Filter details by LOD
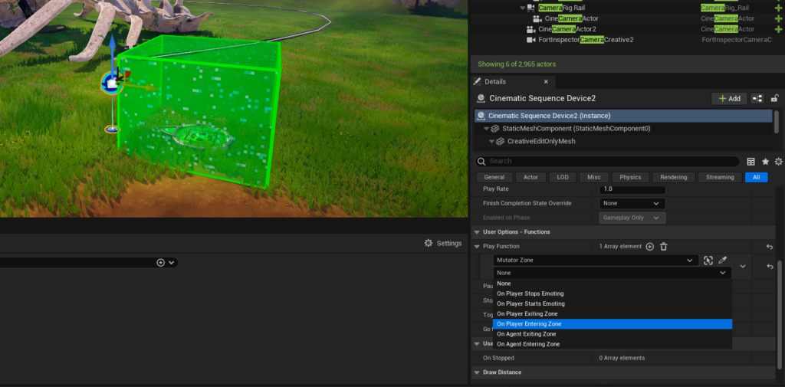The height and width of the screenshot is (387, 785). point(563,177)
